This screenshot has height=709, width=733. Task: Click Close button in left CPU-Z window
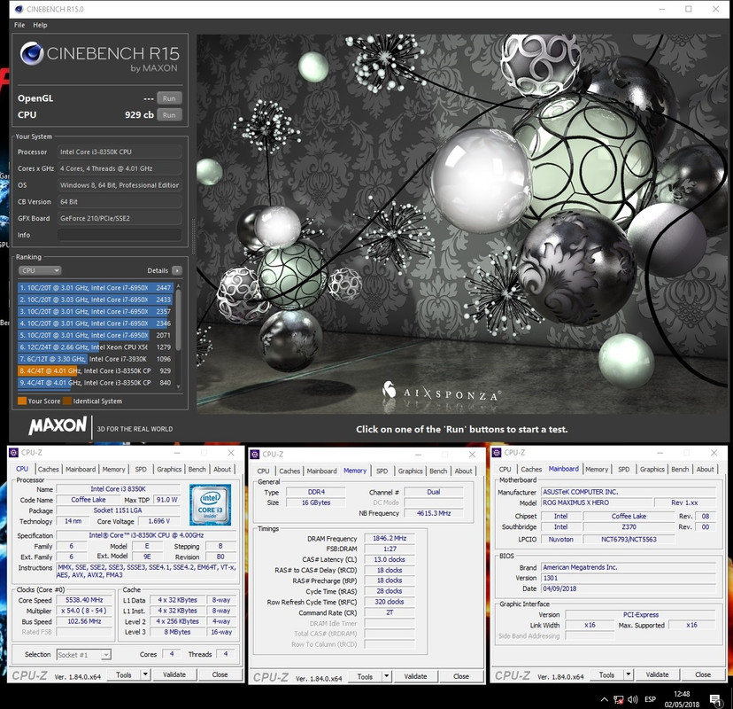[x=220, y=674]
